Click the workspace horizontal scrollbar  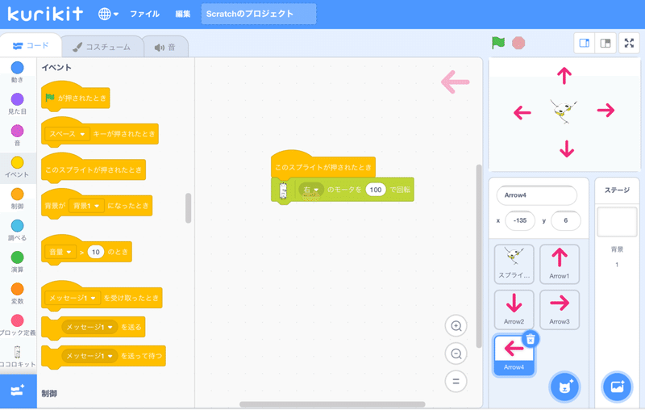tap(332, 404)
